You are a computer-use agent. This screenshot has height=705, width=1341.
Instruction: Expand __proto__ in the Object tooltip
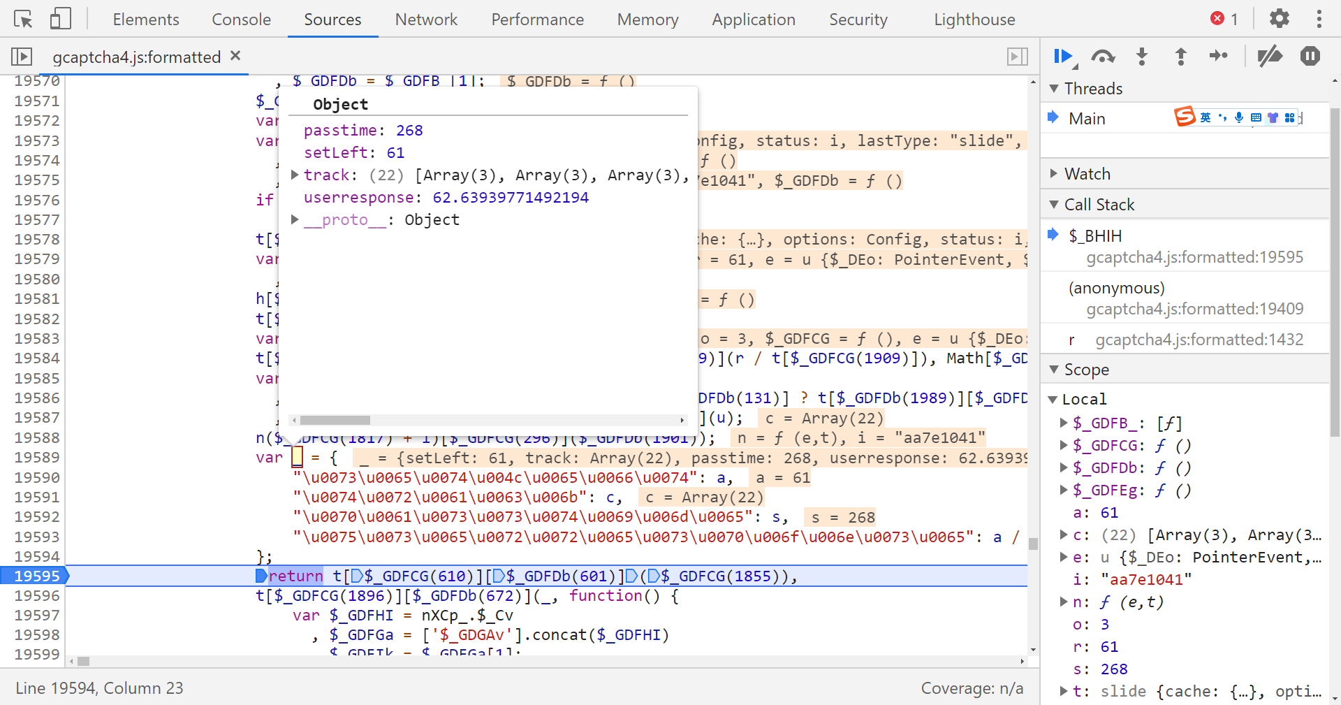(x=295, y=219)
